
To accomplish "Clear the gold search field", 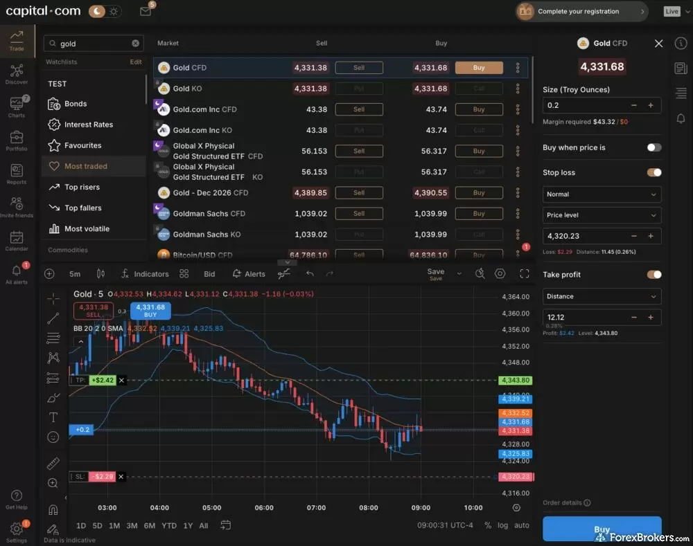I will click(135, 44).
